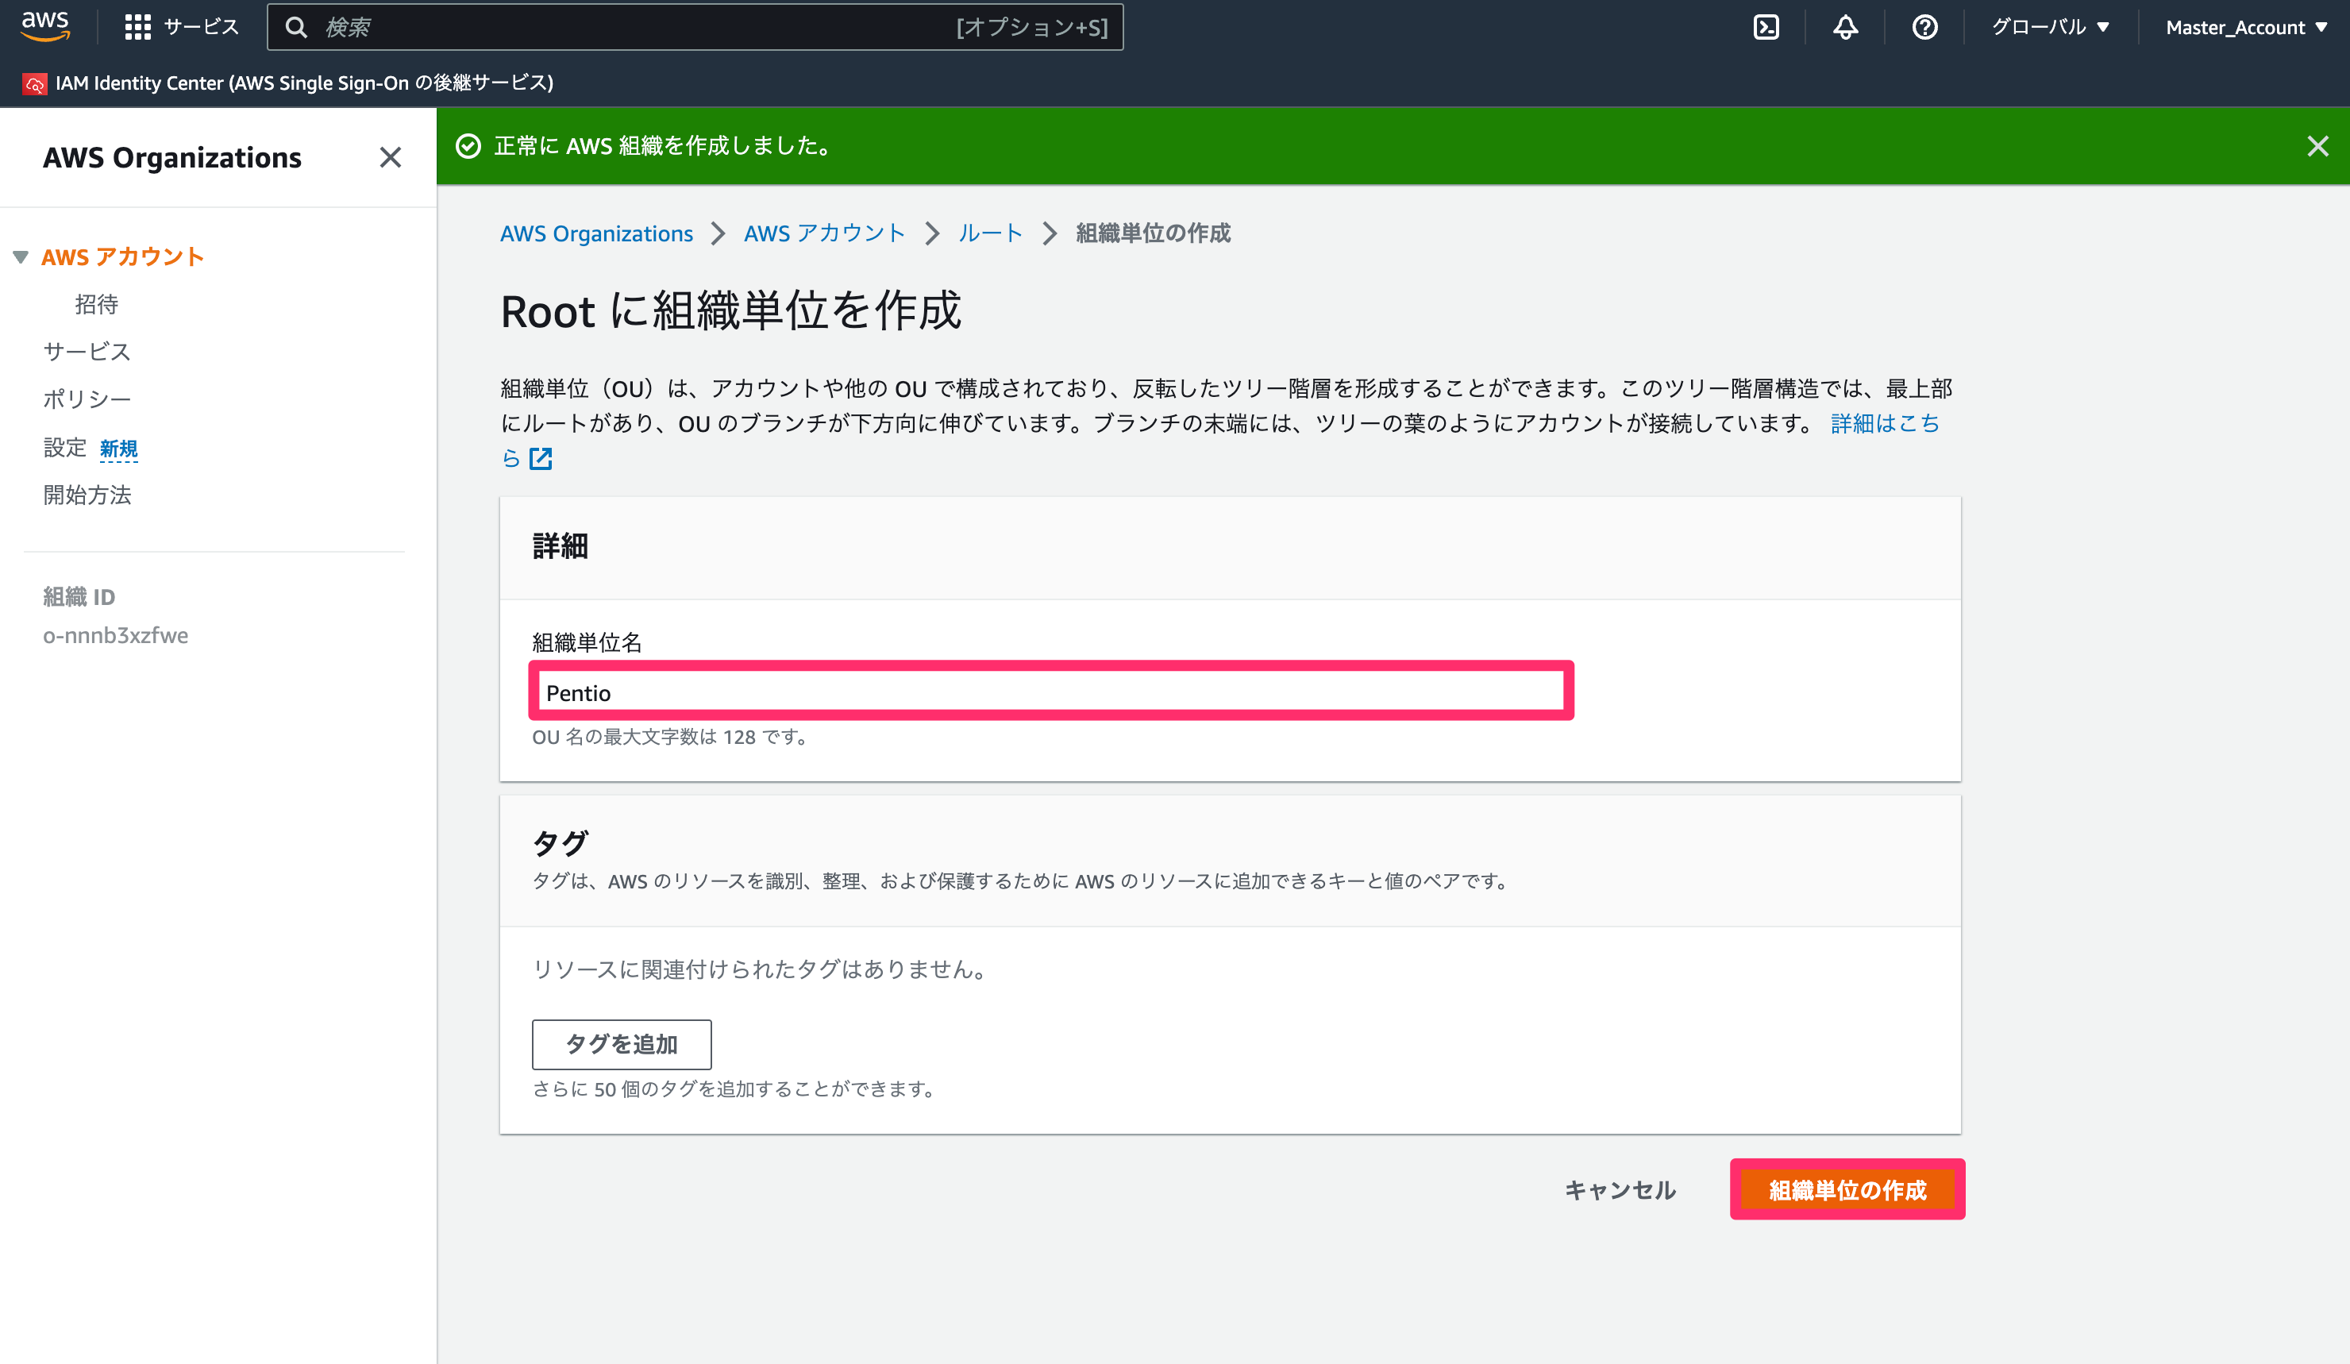Viewport: 2350px width, 1364px height.
Task: Follow the ルート breadcrumb link
Action: (990, 233)
